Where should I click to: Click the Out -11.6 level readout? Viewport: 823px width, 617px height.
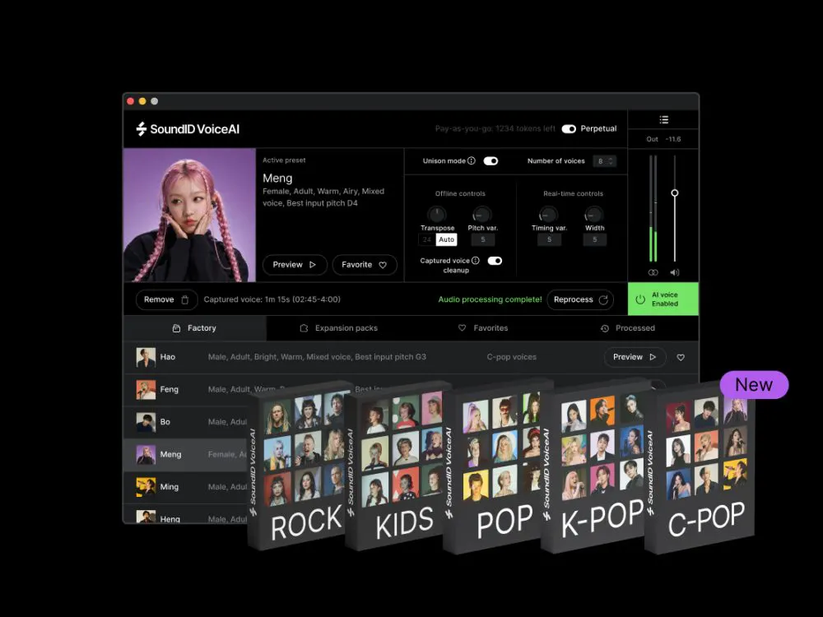coord(663,140)
